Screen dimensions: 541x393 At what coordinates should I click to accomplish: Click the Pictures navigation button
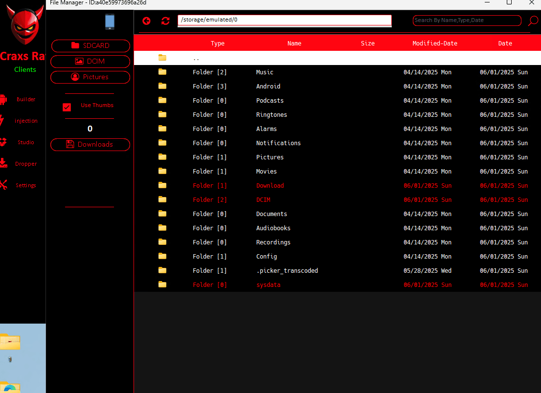tap(90, 77)
